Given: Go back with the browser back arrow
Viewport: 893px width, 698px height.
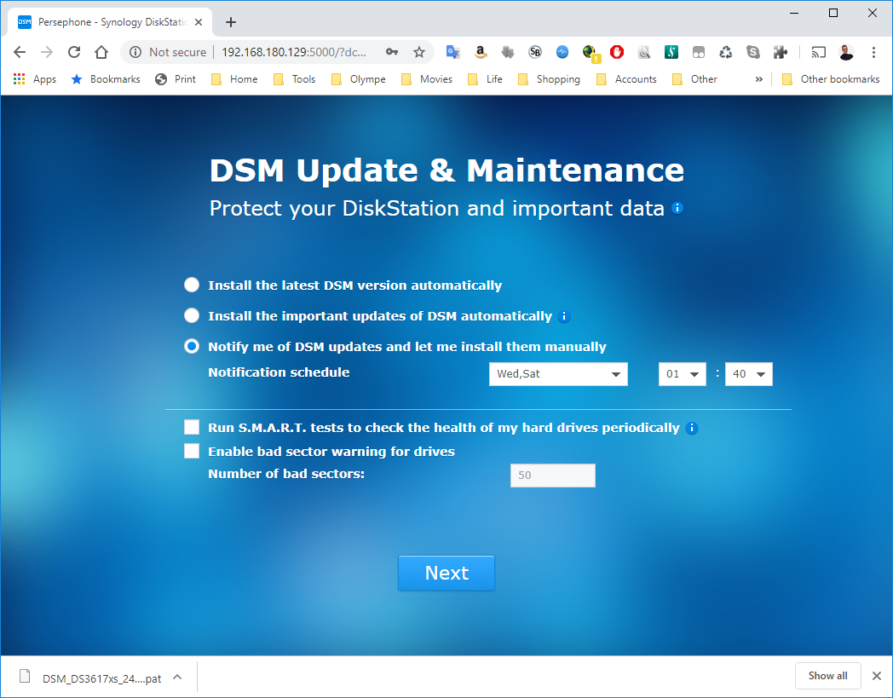Looking at the screenshot, I should pos(20,53).
